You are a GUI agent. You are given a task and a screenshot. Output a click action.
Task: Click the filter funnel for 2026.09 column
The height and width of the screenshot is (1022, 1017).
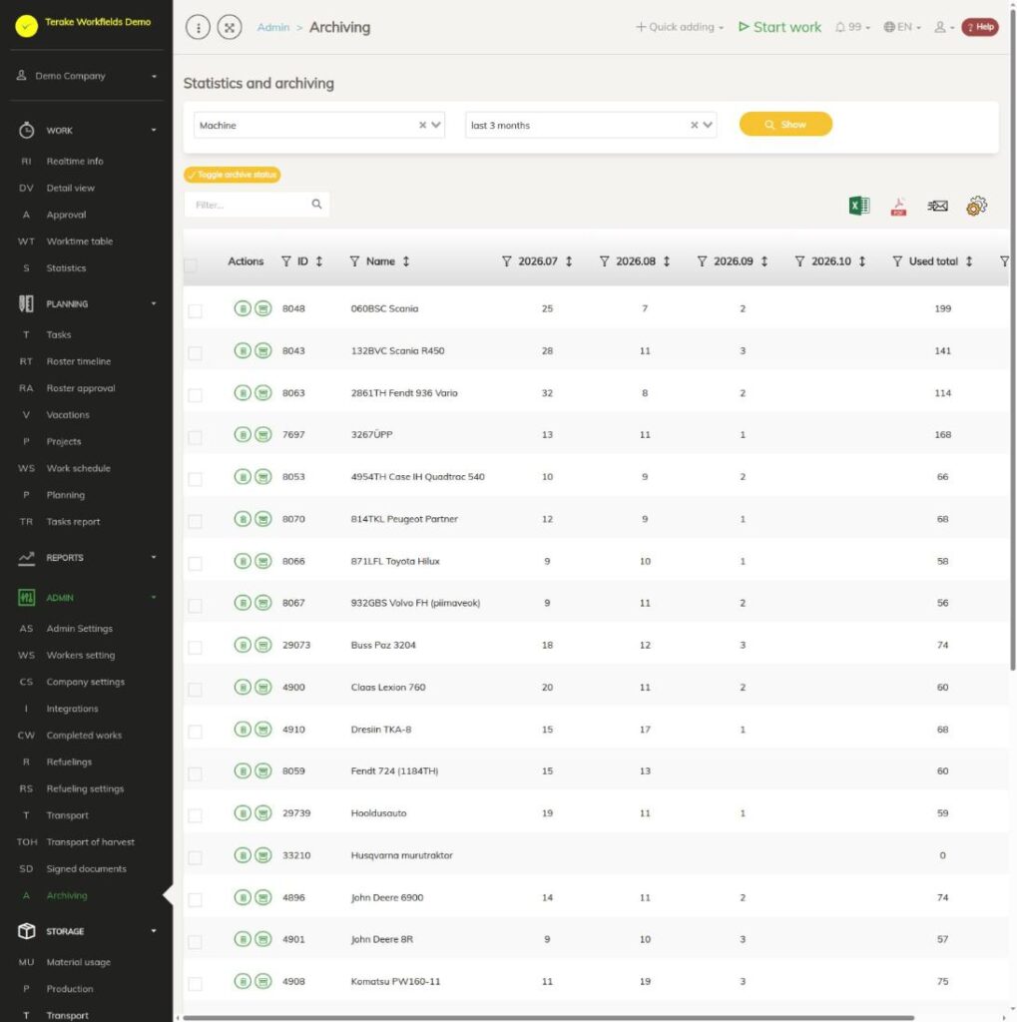click(x=703, y=261)
